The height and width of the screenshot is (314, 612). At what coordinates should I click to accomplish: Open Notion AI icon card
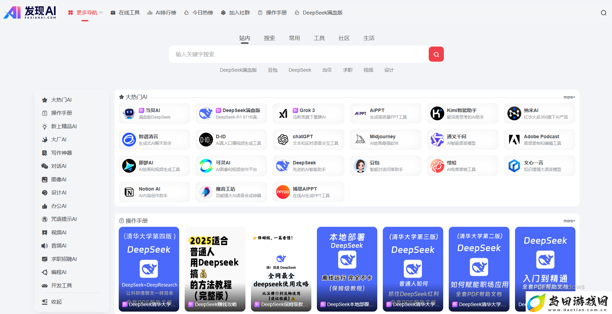pyautogui.click(x=154, y=192)
